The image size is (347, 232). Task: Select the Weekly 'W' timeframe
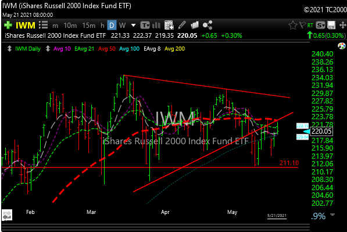tap(123, 26)
